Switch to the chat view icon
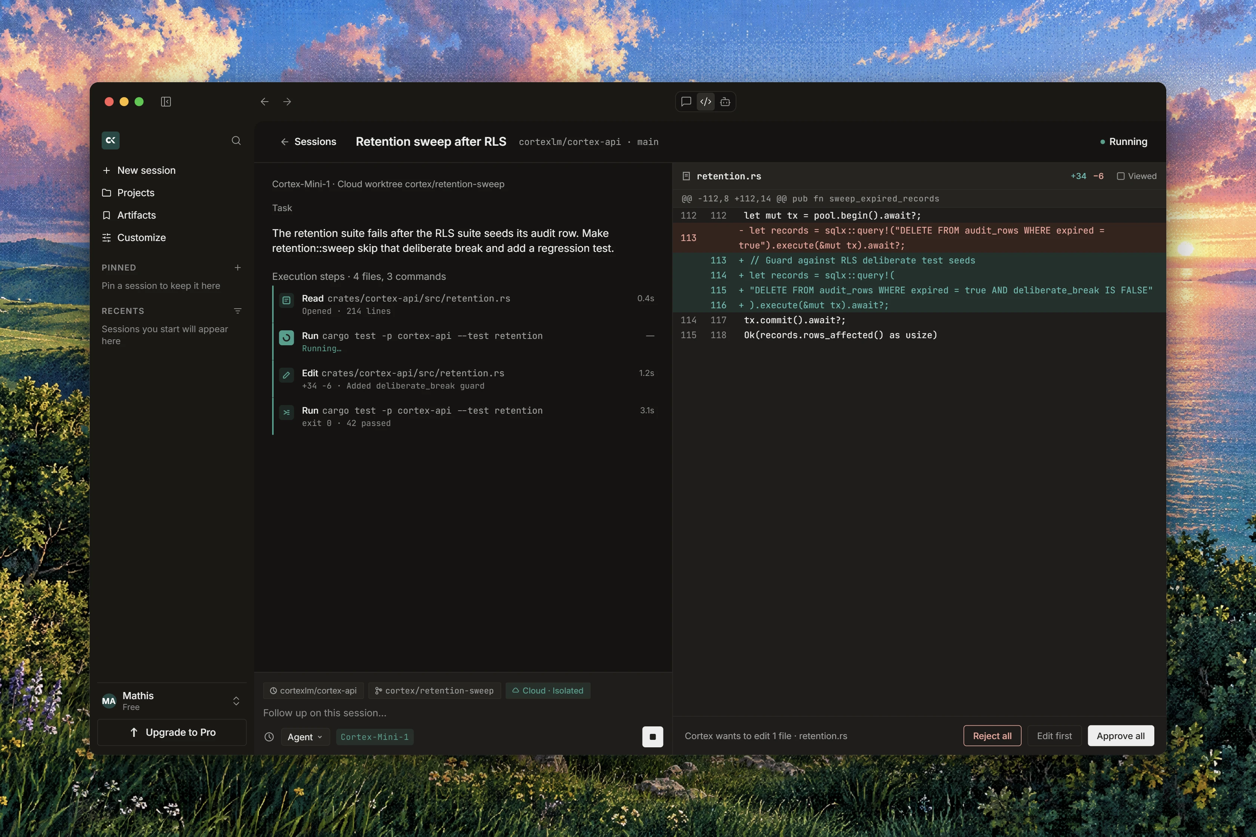Viewport: 1256px width, 837px height. tap(686, 101)
